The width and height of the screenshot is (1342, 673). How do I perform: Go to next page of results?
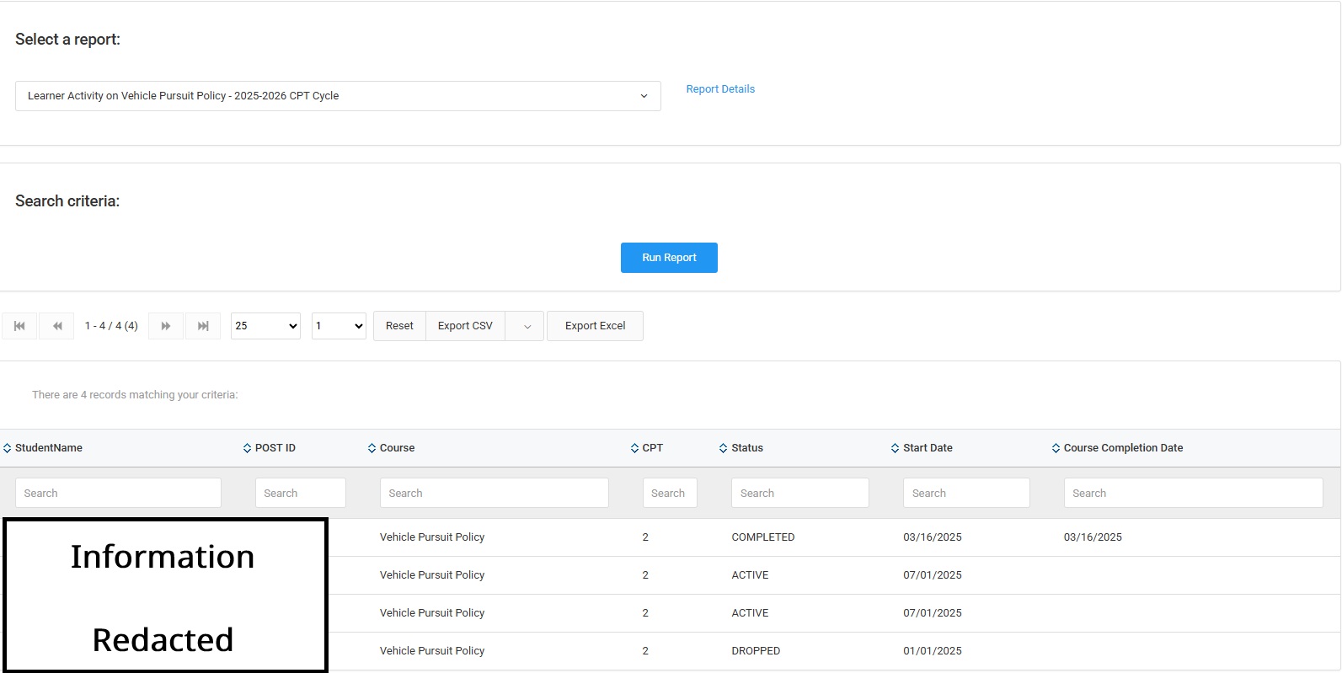[166, 326]
